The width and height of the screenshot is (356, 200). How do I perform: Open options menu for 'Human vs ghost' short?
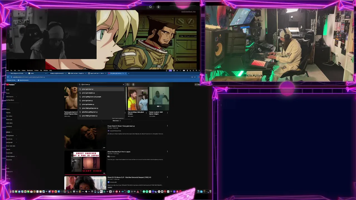pyautogui.click(x=167, y=113)
